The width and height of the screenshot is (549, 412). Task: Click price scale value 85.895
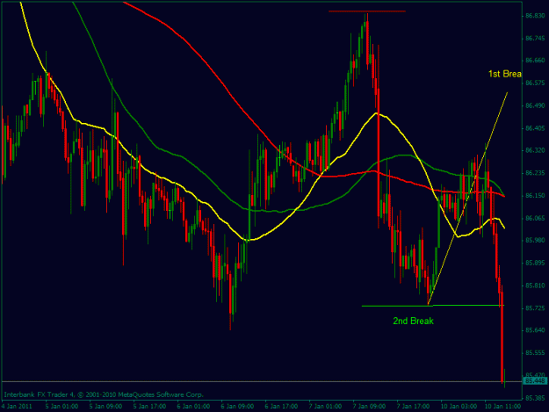(x=535, y=263)
